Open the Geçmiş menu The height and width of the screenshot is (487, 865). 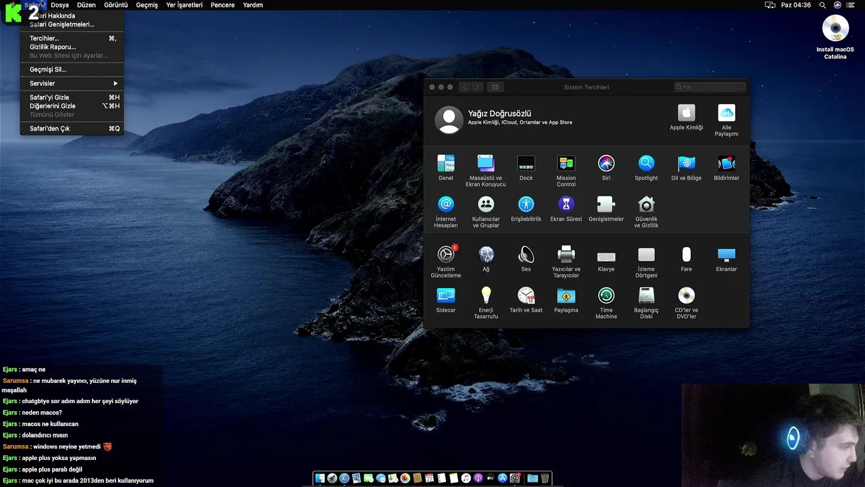[x=147, y=5]
